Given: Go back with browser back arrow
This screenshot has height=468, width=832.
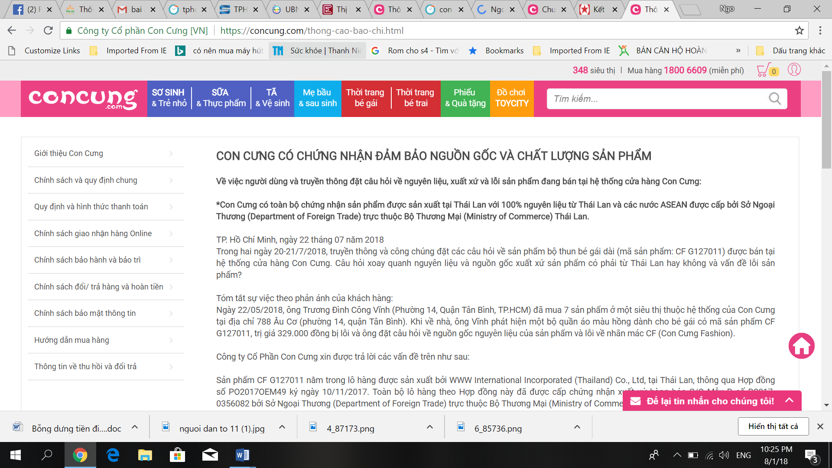Looking at the screenshot, I should (x=12, y=30).
